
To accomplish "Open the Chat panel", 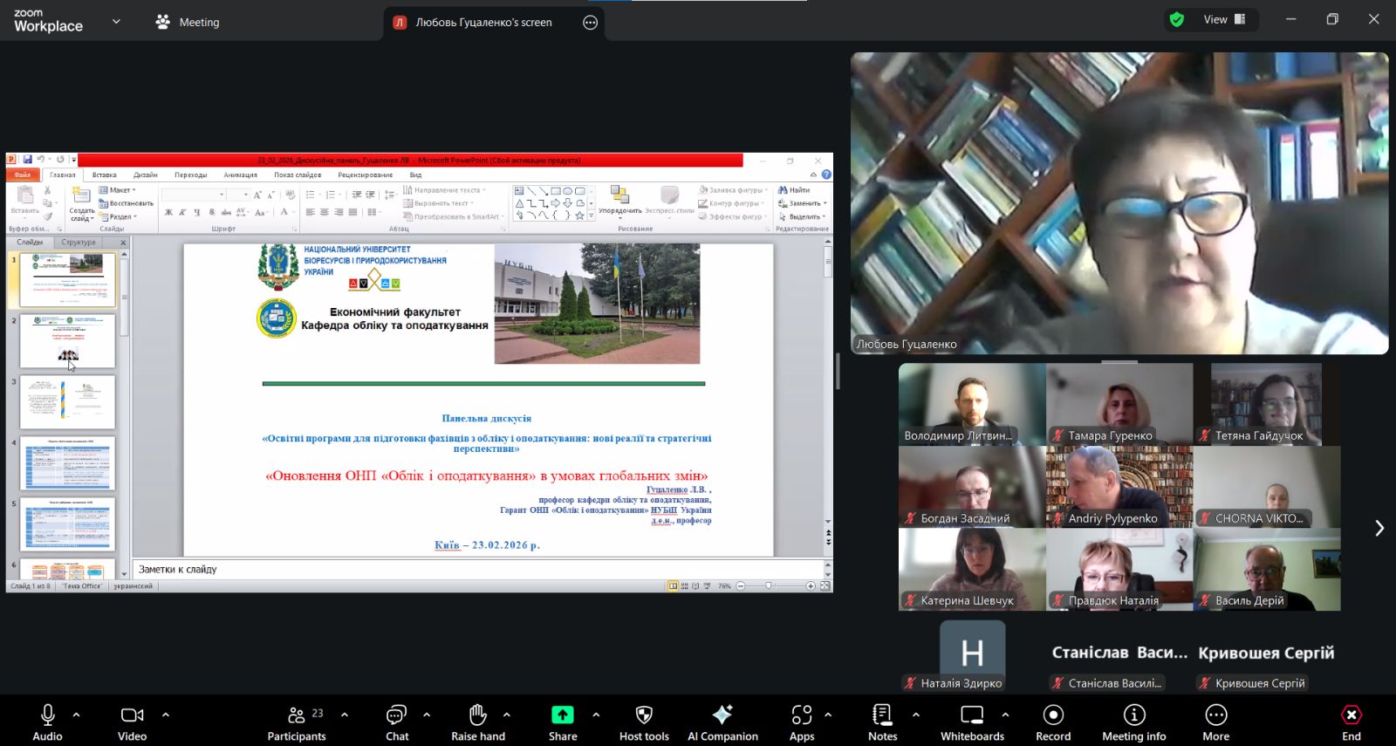I will (x=397, y=722).
